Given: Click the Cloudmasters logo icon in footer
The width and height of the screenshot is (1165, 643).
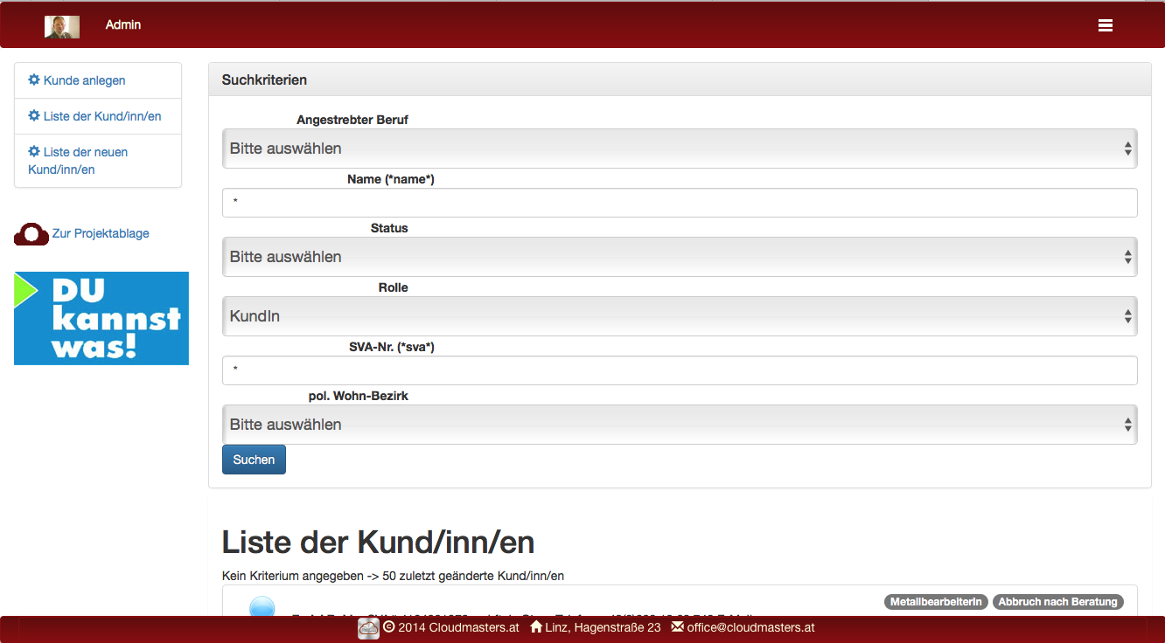Looking at the screenshot, I should 368,628.
